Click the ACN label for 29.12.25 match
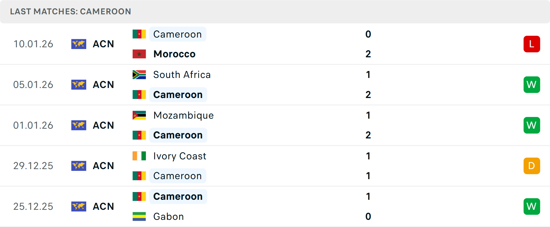 (103, 166)
